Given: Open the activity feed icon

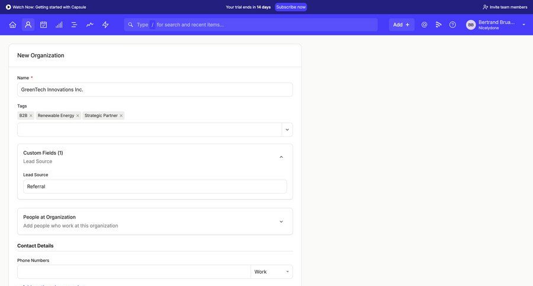Looking at the screenshot, I should coord(439,25).
